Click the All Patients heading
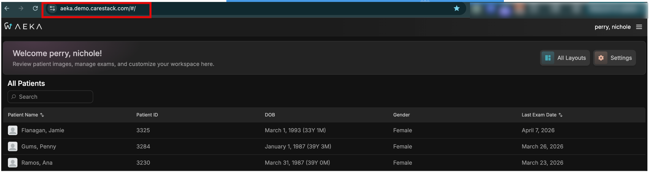This screenshot has height=172, width=649. (26, 83)
